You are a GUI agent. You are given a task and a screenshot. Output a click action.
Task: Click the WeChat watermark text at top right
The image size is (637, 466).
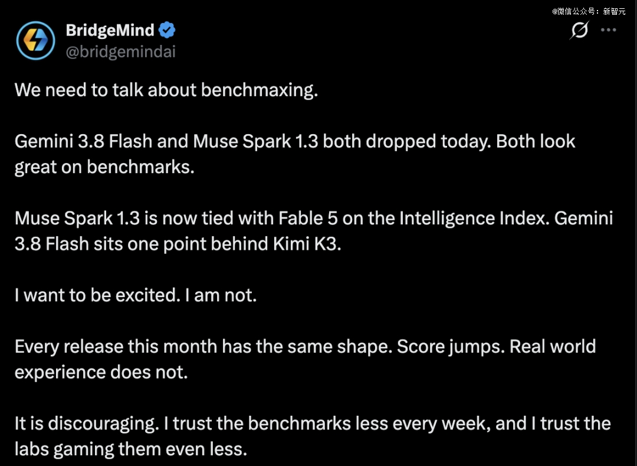tap(589, 11)
